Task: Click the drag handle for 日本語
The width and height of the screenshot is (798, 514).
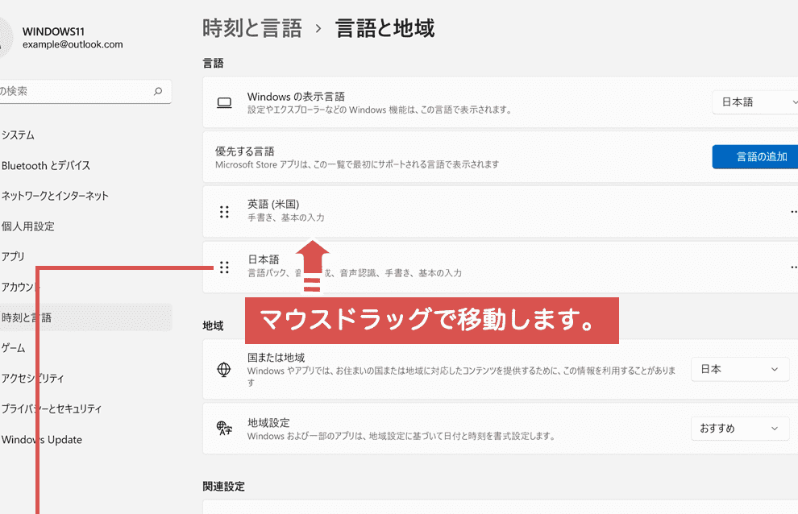Action: (x=224, y=267)
